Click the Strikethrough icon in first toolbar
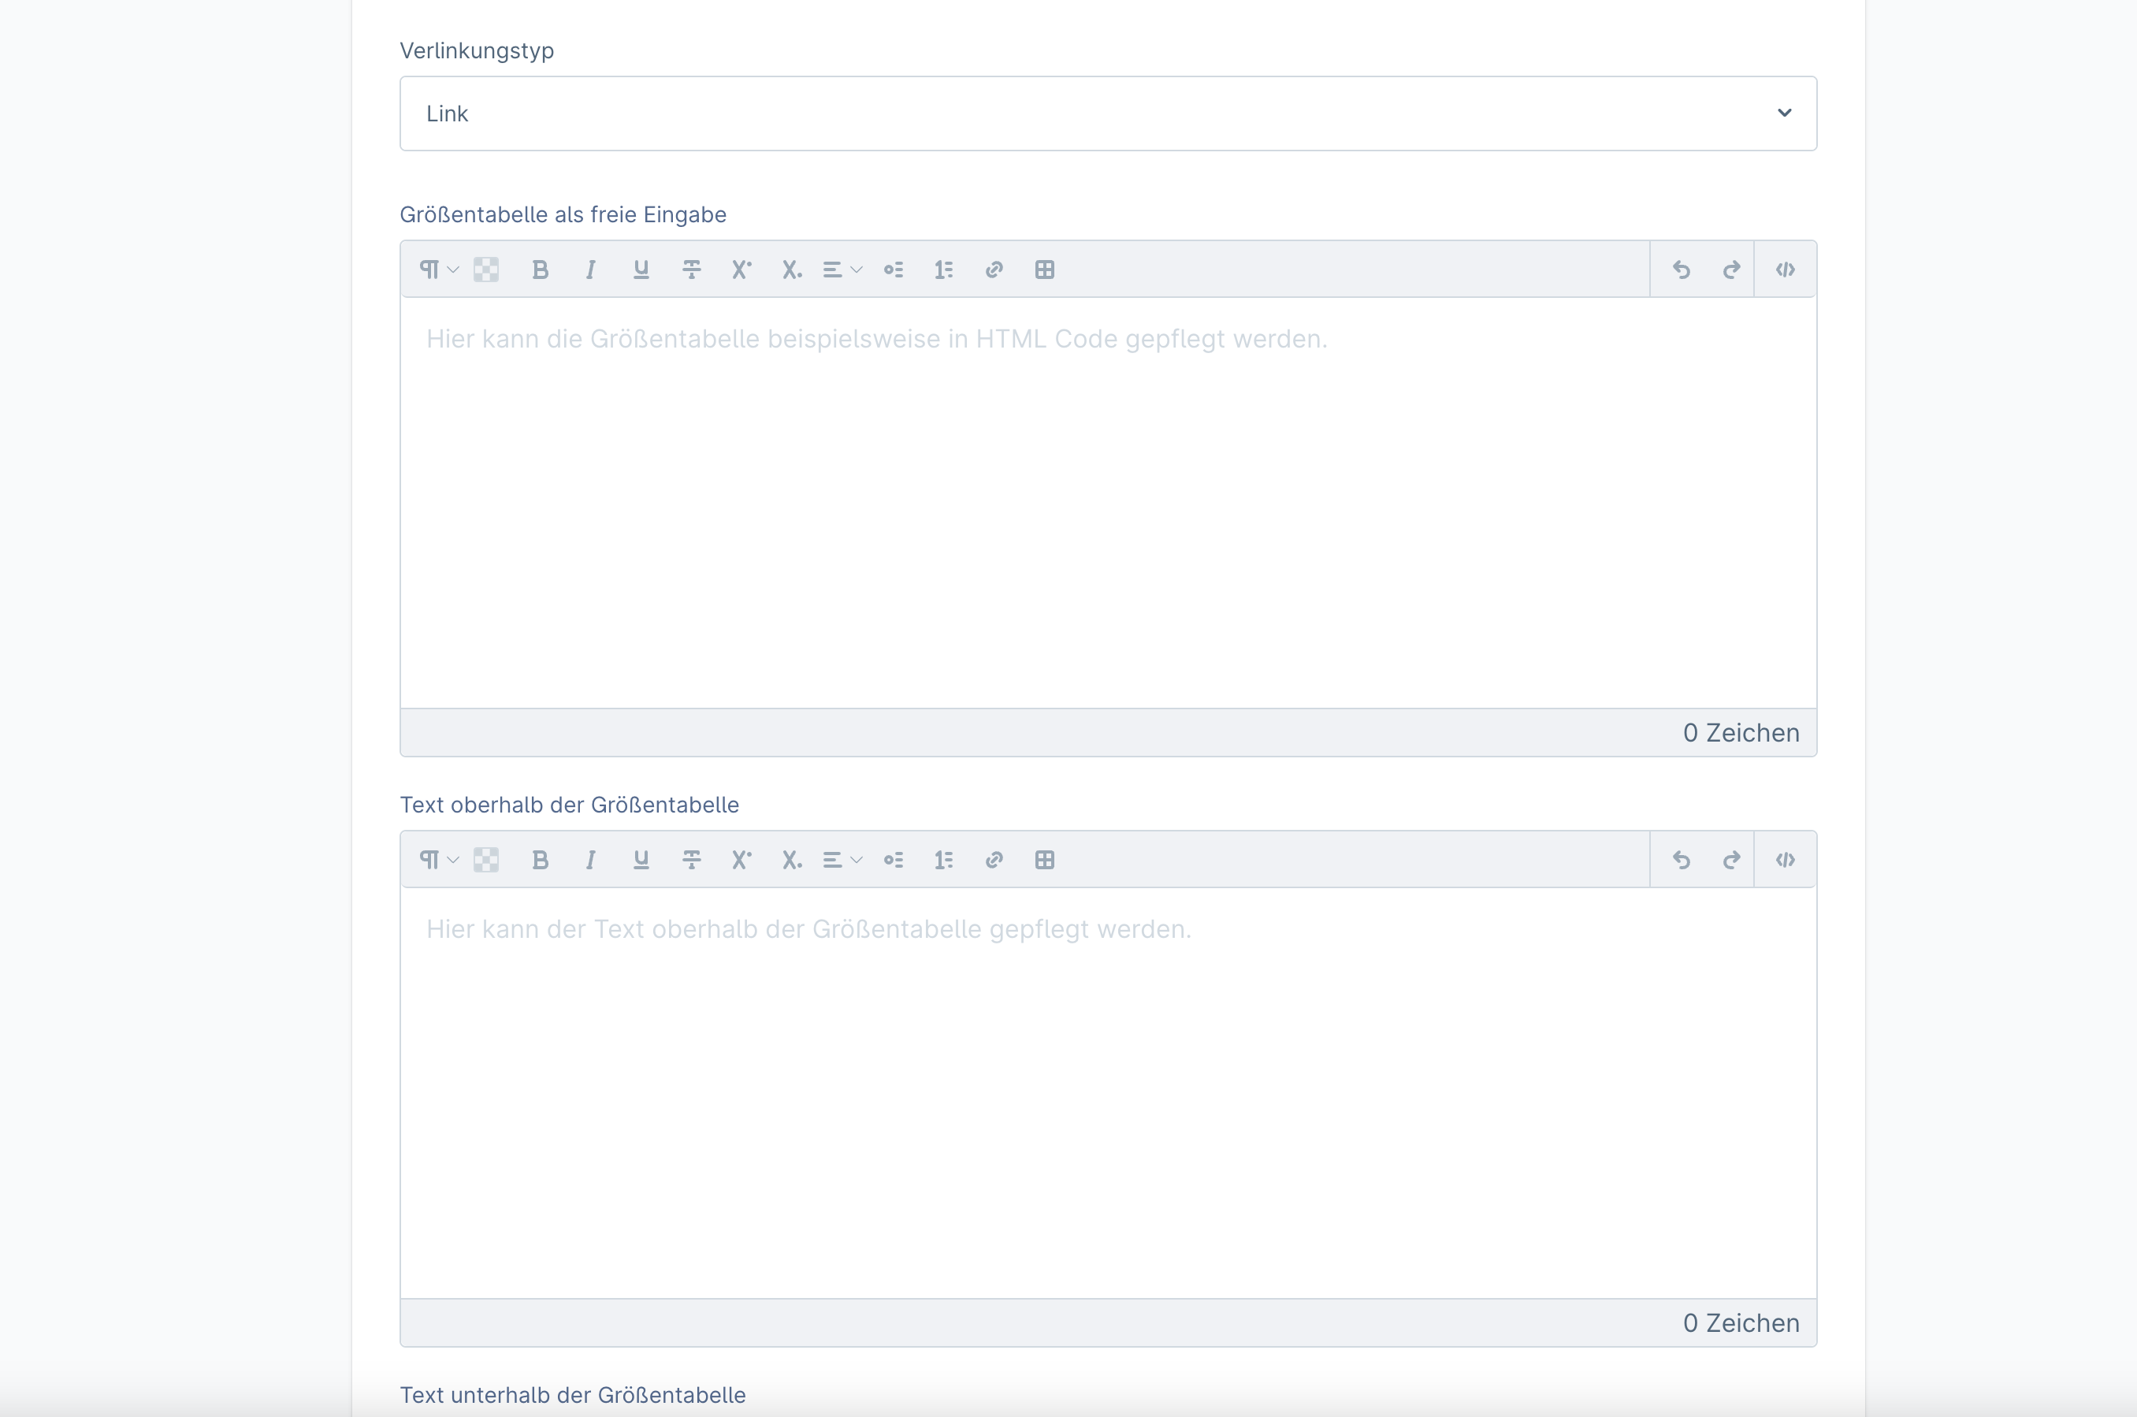 pyautogui.click(x=691, y=270)
